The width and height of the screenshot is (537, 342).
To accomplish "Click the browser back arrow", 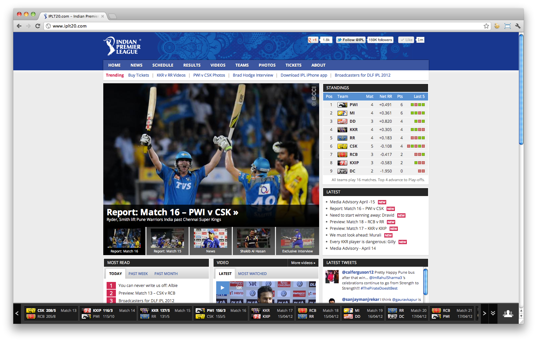I will [x=19, y=26].
